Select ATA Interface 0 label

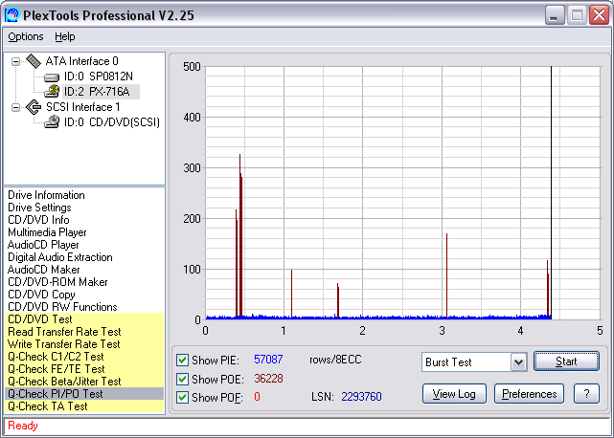pyautogui.click(x=81, y=61)
